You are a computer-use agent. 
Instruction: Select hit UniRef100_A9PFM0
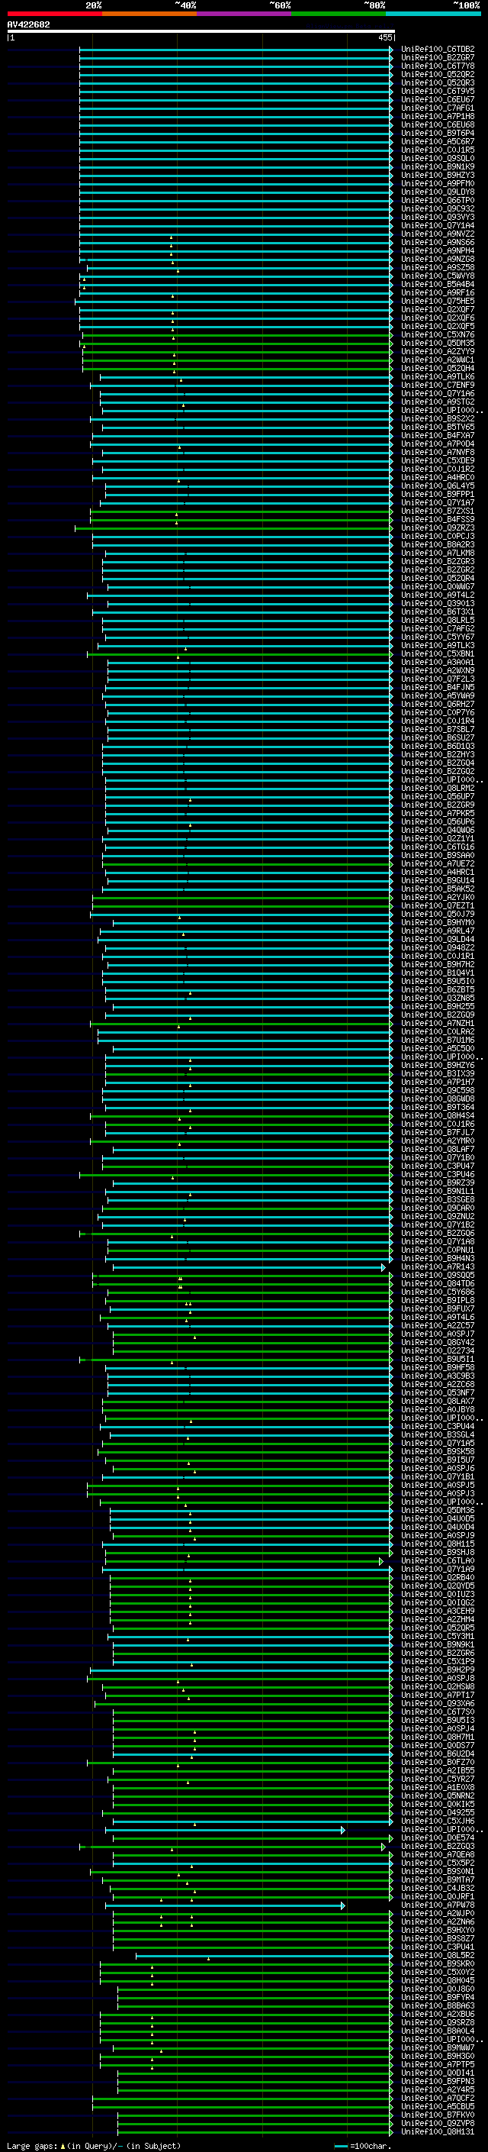[x=438, y=184]
